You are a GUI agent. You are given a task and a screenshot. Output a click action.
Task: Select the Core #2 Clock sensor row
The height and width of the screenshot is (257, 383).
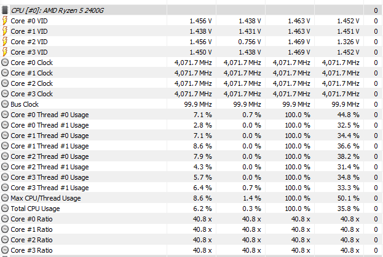(x=192, y=83)
